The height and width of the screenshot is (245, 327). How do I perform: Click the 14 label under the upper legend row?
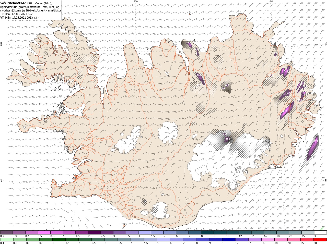point(253,236)
